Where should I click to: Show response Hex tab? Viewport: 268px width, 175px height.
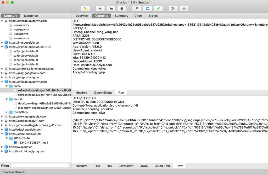109,166
